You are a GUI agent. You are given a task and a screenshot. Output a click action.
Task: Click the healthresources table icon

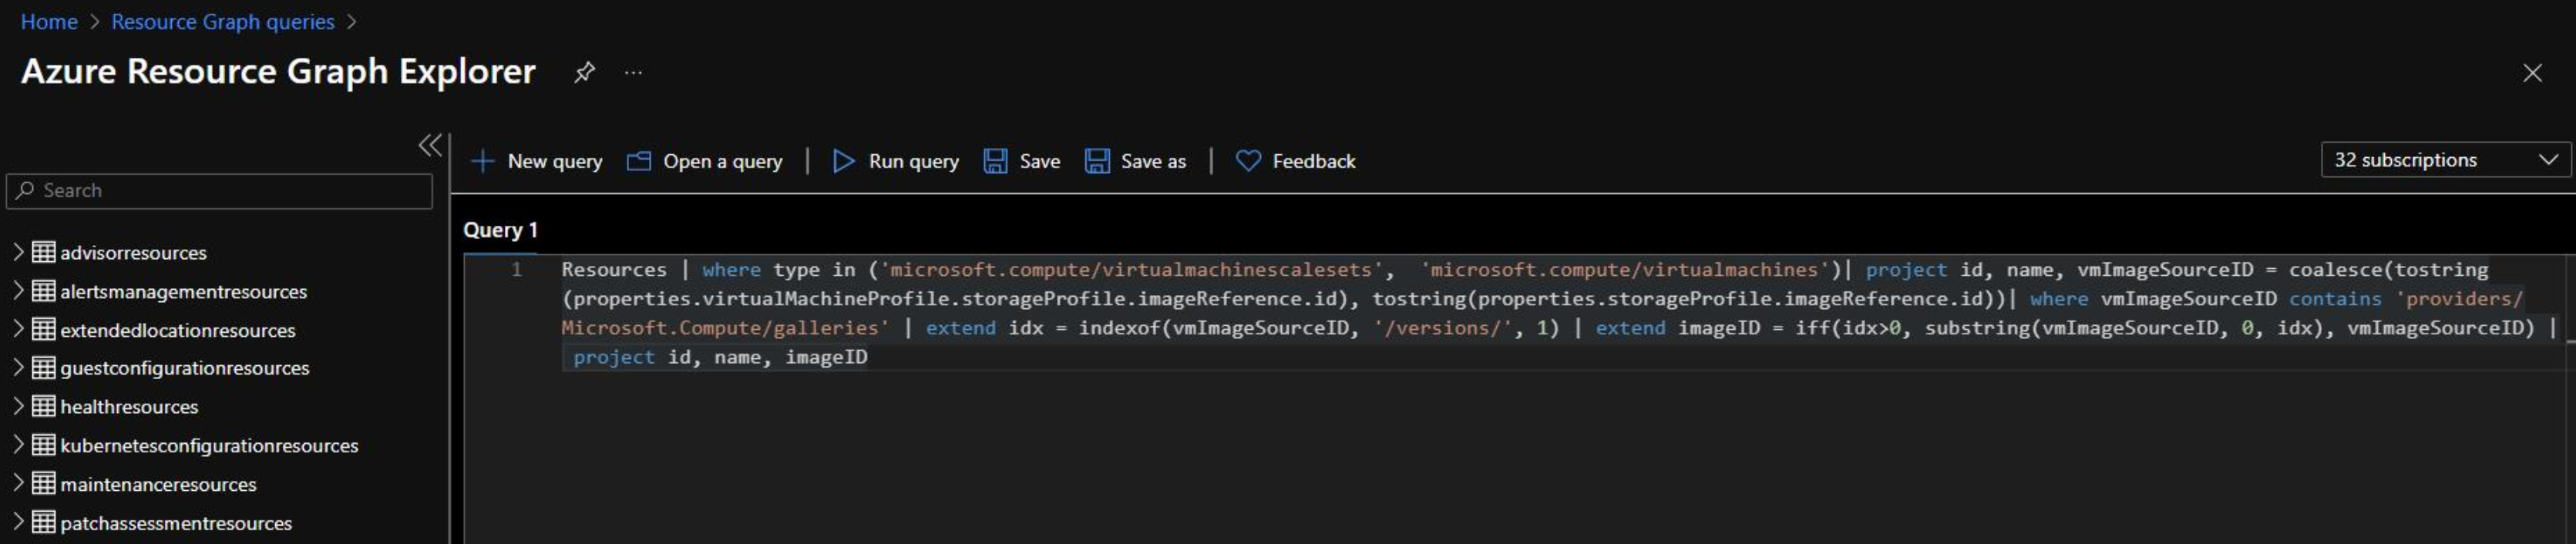[43, 406]
